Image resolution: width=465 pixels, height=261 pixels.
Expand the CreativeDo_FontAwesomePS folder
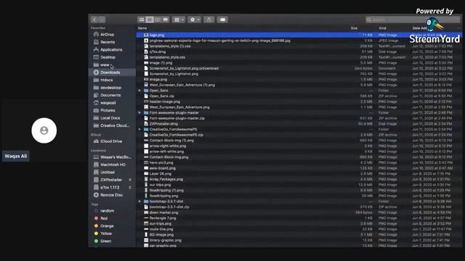point(139,129)
